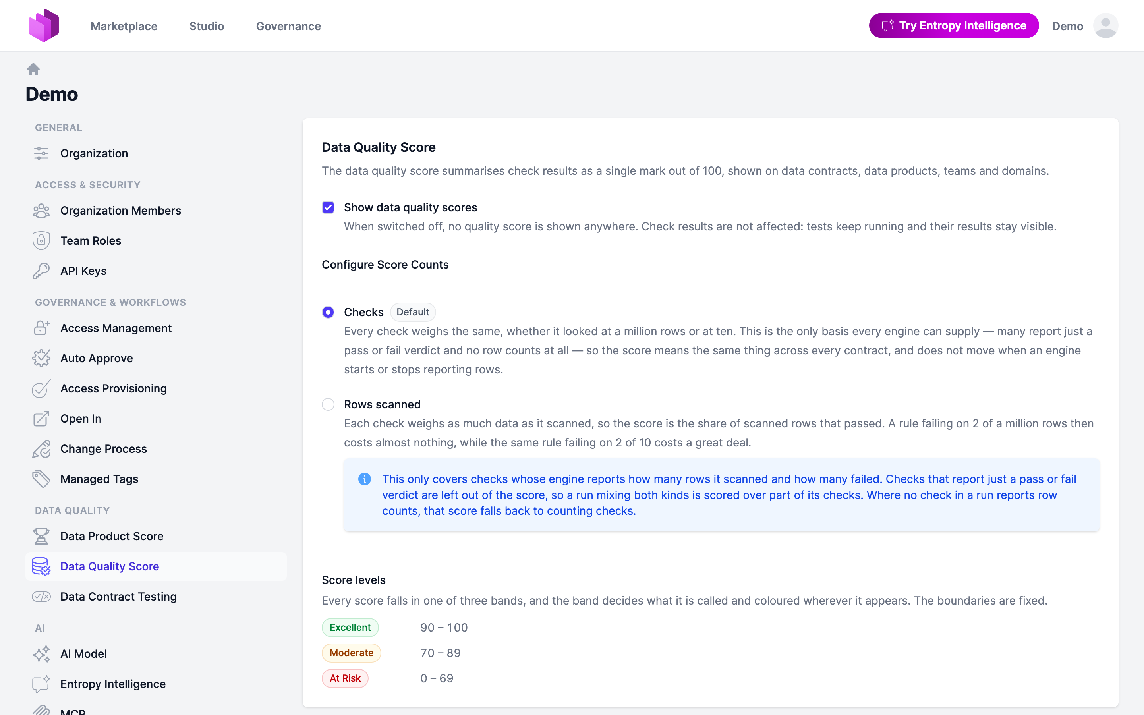Image resolution: width=1144 pixels, height=715 pixels.
Task: Select Data Quality Score sidebar item
Action: (x=156, y=566)
